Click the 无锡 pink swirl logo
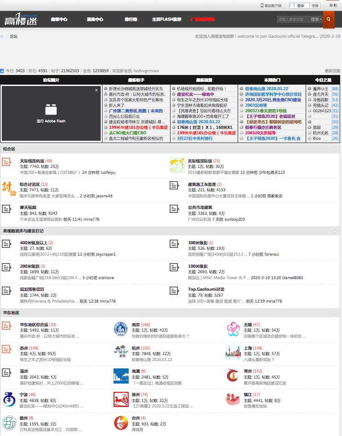The width and height of the screenshot is (342, 436). (233, 329)
